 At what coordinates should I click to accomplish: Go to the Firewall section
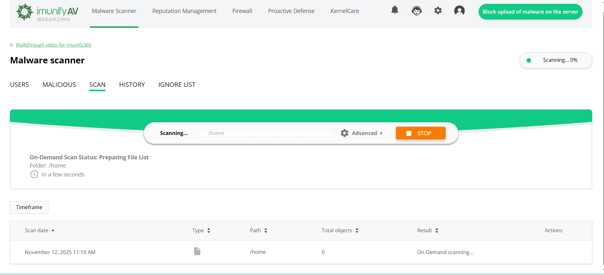(242, 11)
